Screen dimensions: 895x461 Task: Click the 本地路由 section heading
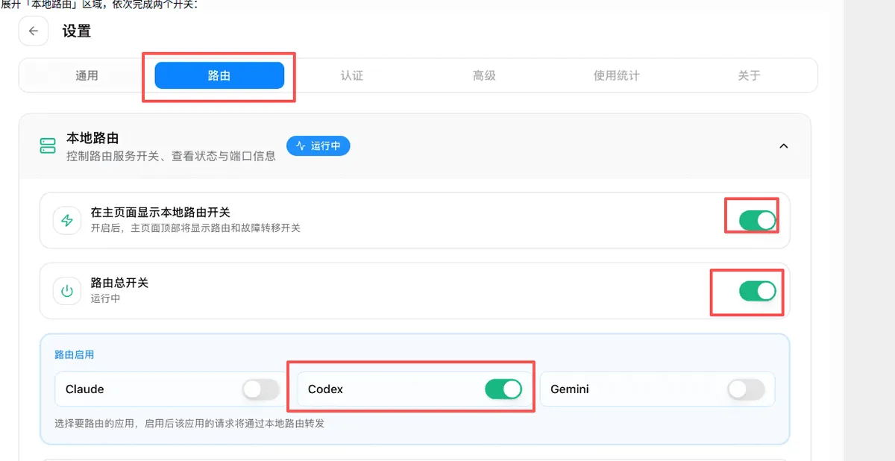tap(92, 138)
